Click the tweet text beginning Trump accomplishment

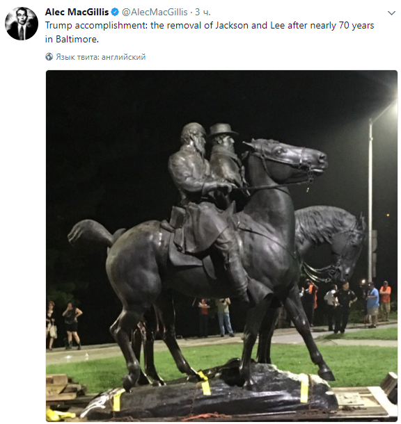(210, 32)
